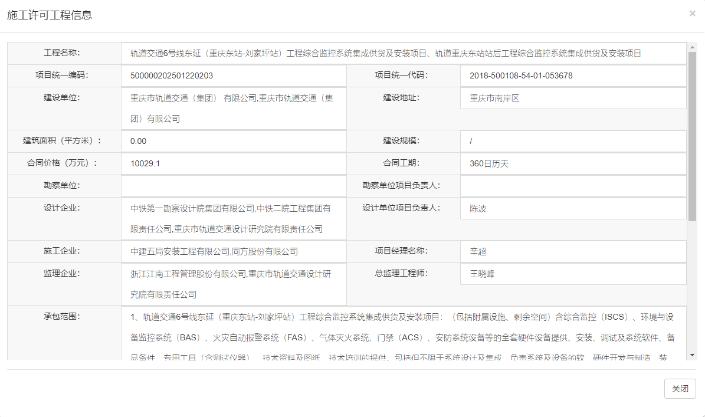This screenshot has width=705, height=417.
Task: Click the 工程名称 value field
Action: coord(404,53)
